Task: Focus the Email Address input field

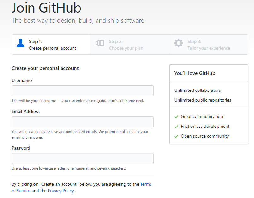Action: point(83,122)
